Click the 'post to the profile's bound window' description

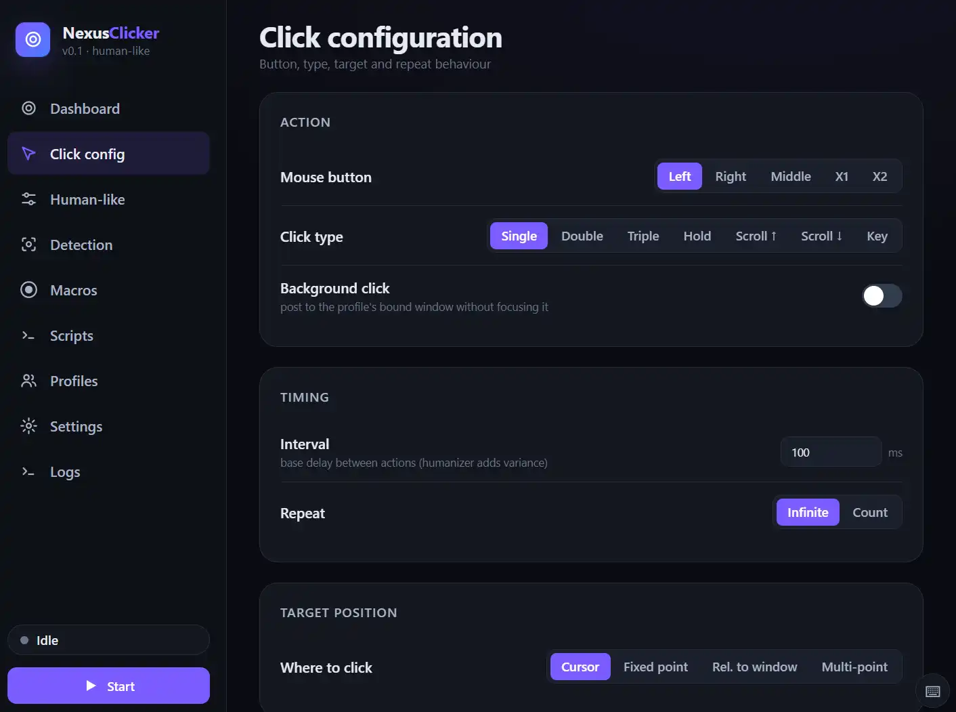point(414,307)
